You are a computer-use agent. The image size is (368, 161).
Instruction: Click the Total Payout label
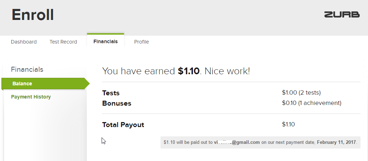pos(123,125)
